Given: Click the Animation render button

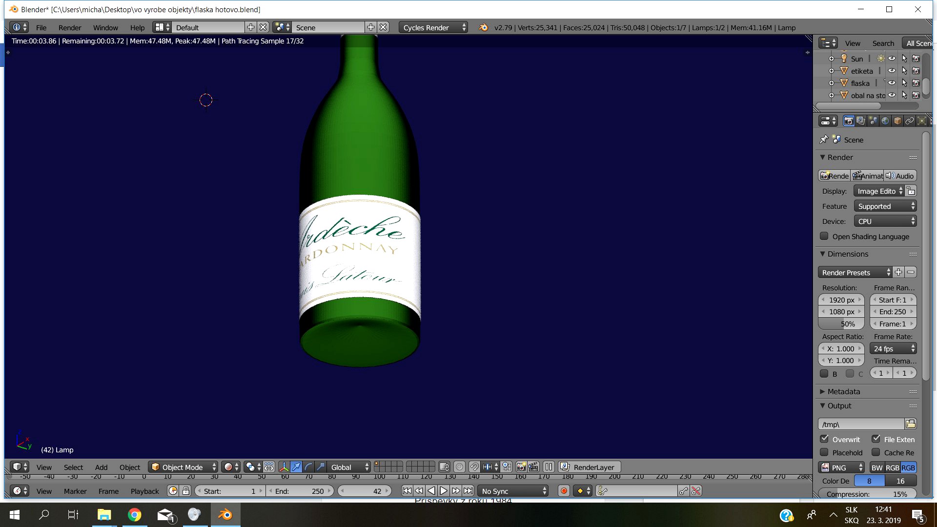Looking at the screenshot, I should pos(867,176).
